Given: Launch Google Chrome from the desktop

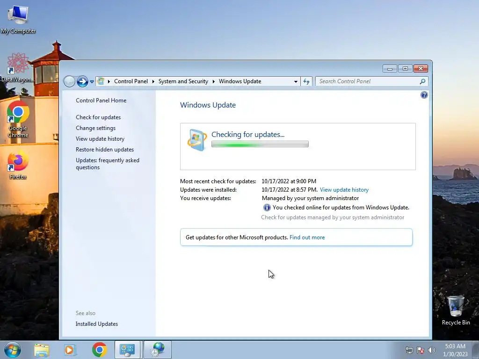Looking at the screenshot, I should click(18, 119).
